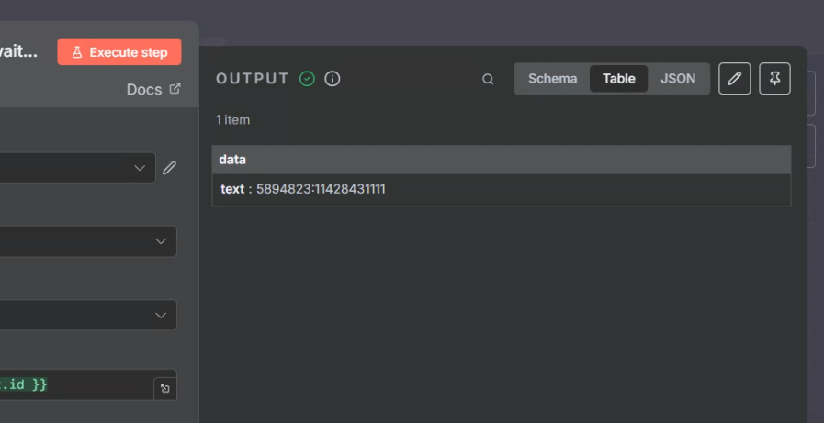This screenshot has width=824, height=423.
Task: Pin the output data with pin icon
Action: (774, 79)
